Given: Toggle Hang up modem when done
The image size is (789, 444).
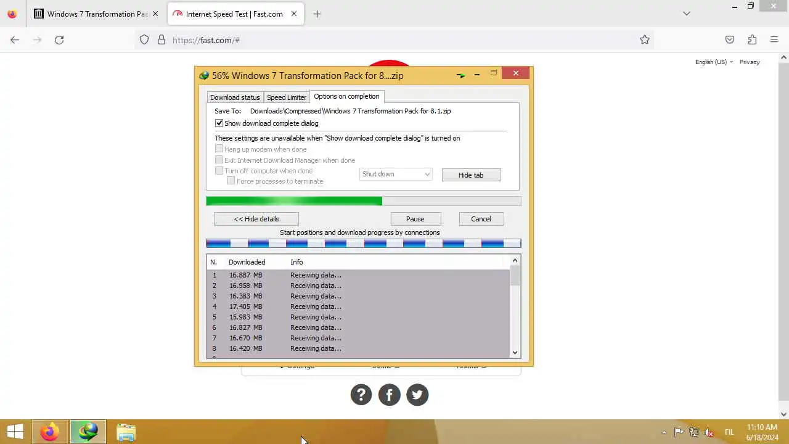Looking at the screenshot, I should [219, 149].
